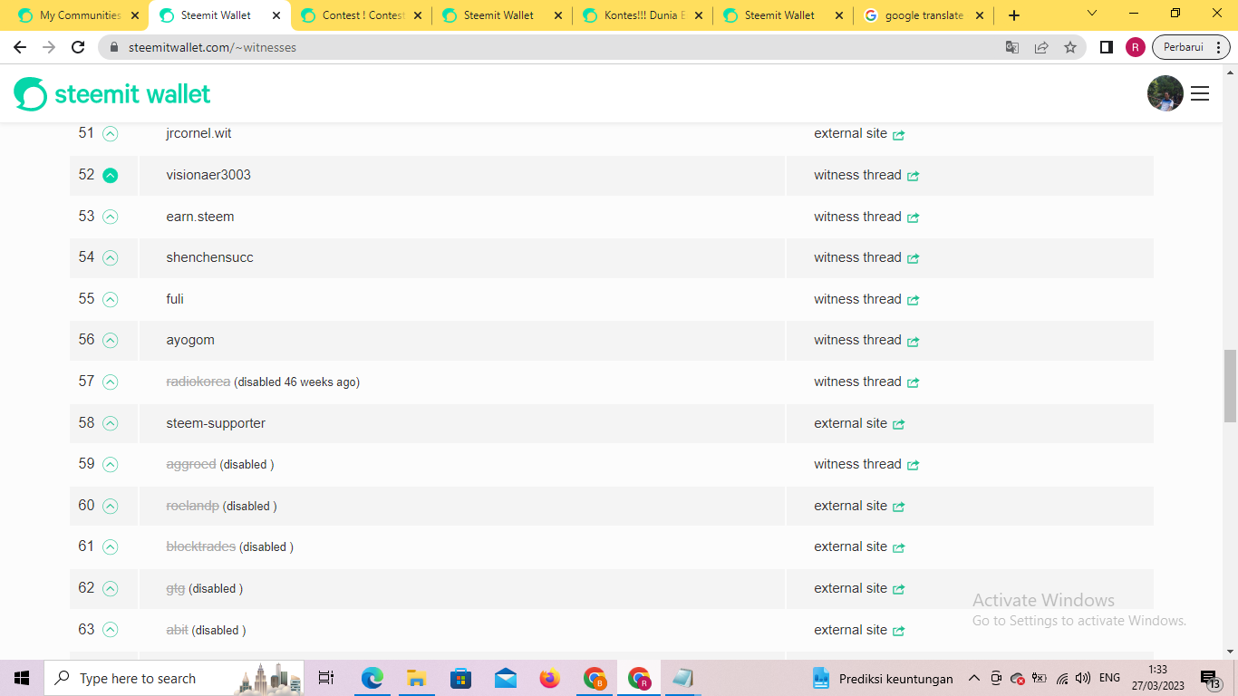Open visionaer3003 witness thread link
1238x696 pixels.
pos(866,175)
